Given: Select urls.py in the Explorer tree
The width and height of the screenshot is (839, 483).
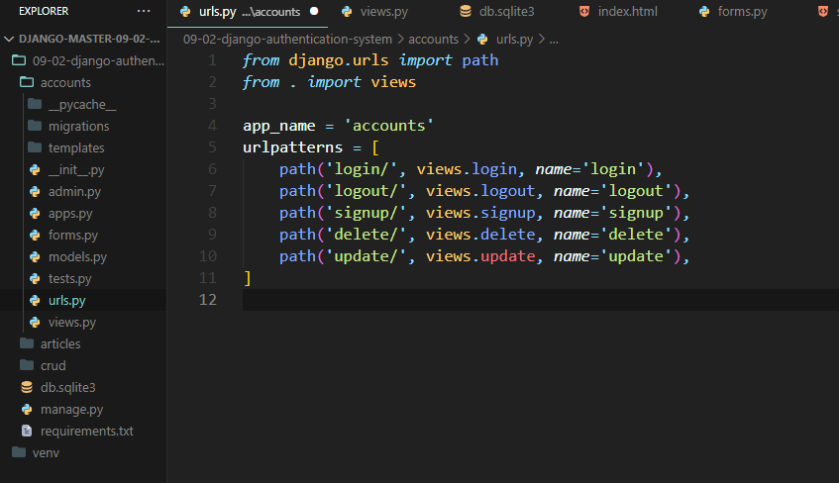Looking at the screenshot, I should [83, 301].
